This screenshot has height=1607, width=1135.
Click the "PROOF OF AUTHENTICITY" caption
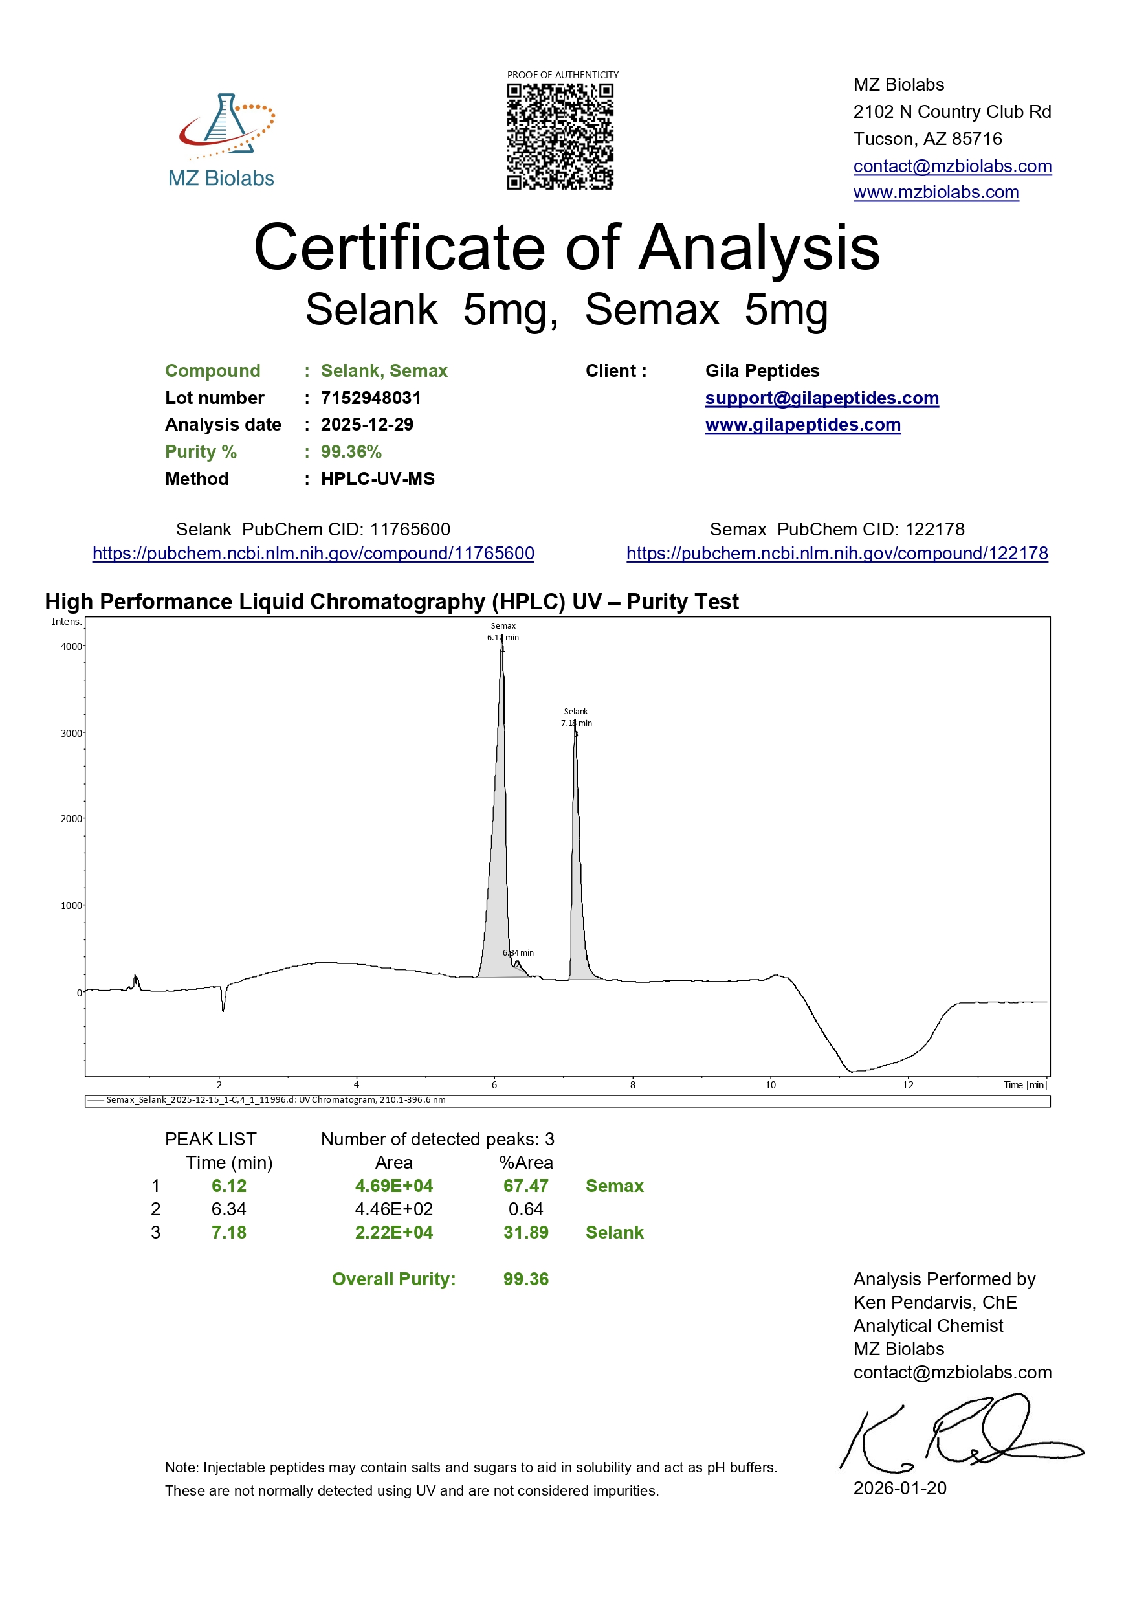click(563, 75)
